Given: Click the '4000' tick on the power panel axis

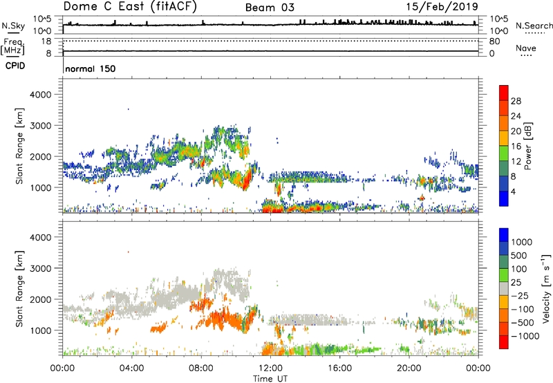Looking at the screenshot, I should click(41, 95).
